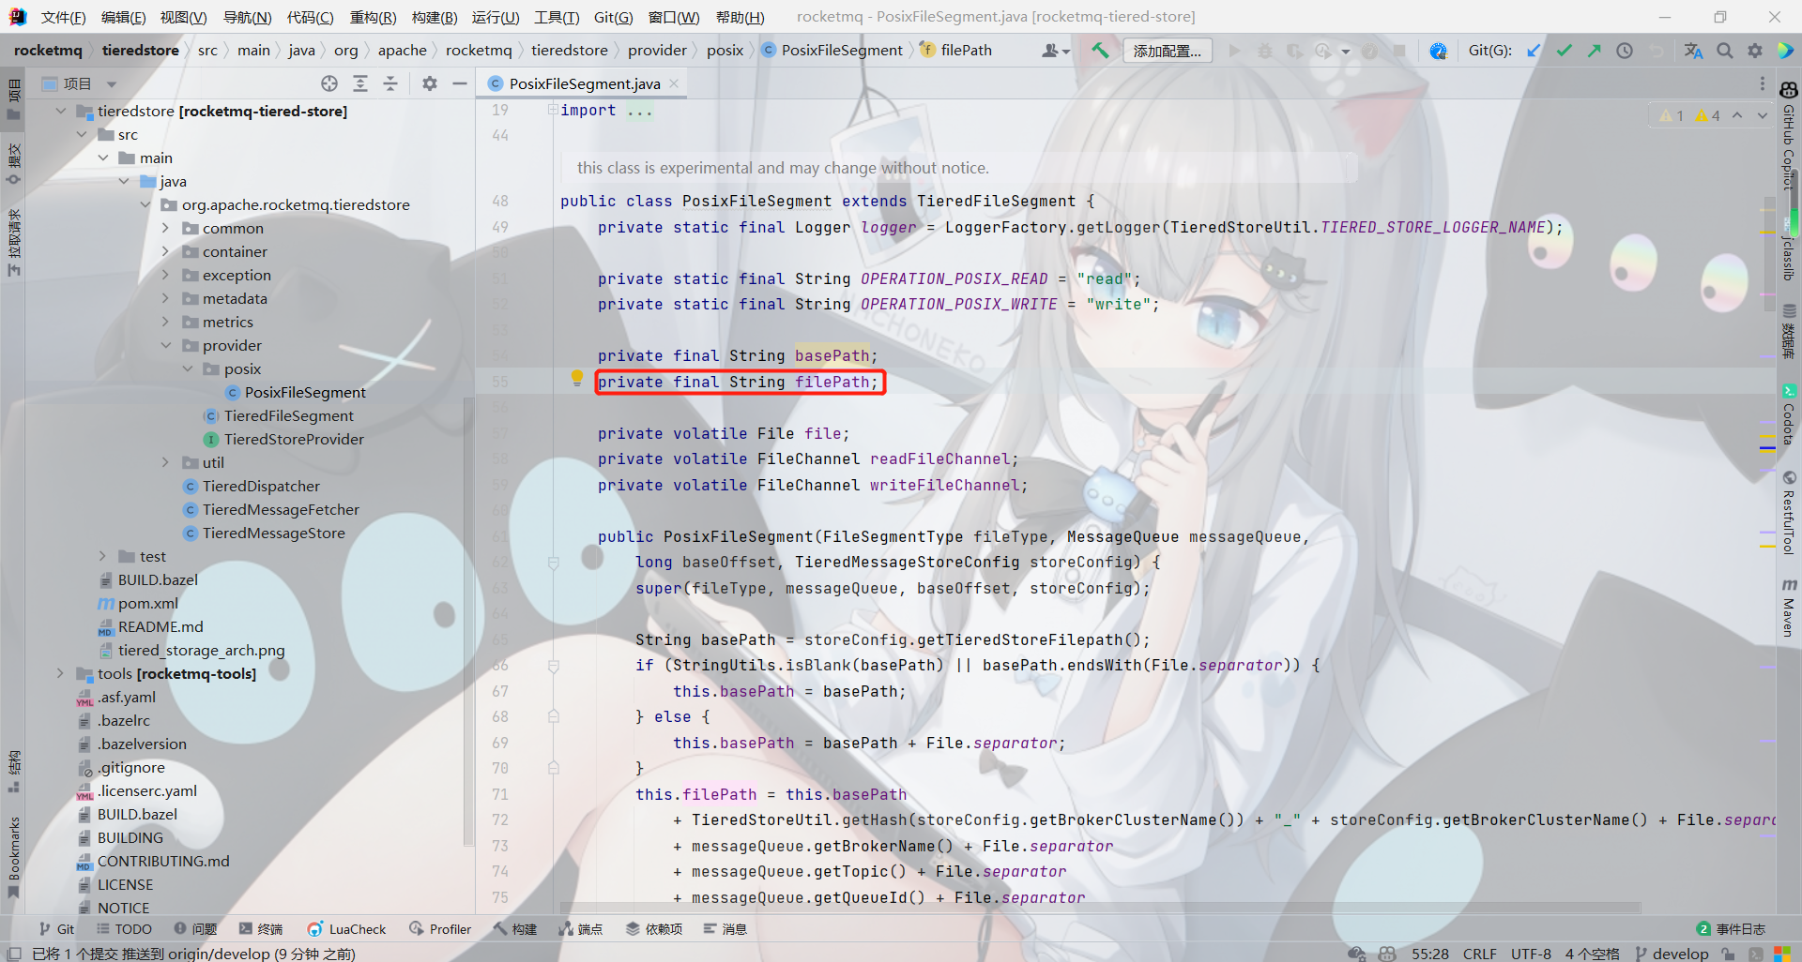Collapse the src folder
1802x962 pixels.
point(82,134)
